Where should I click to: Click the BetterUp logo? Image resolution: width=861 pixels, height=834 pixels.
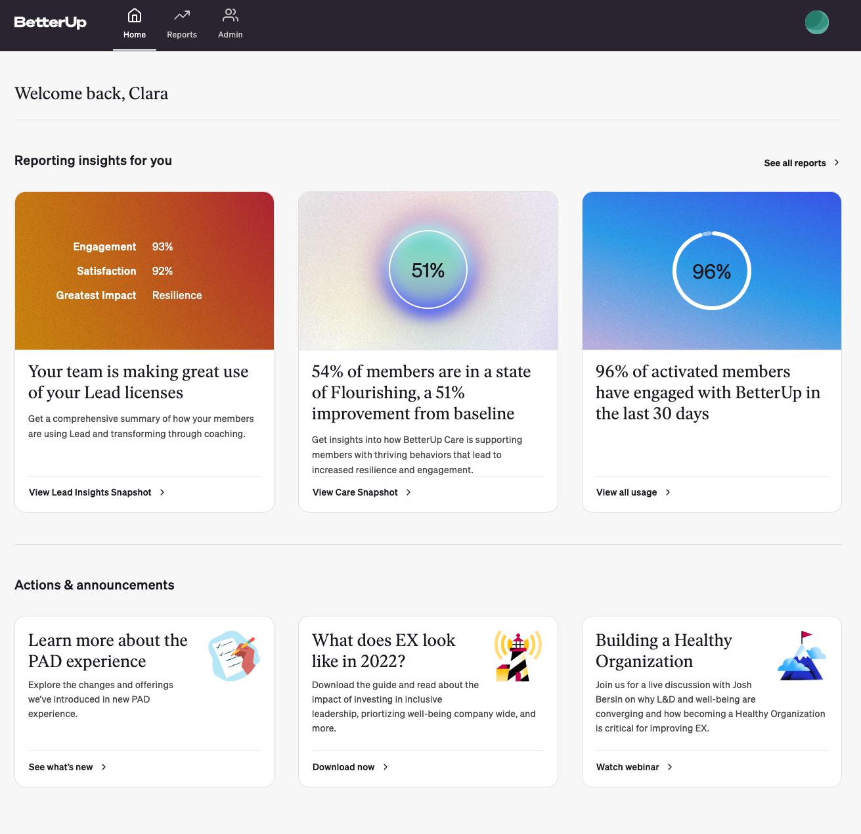coord(51,22)
